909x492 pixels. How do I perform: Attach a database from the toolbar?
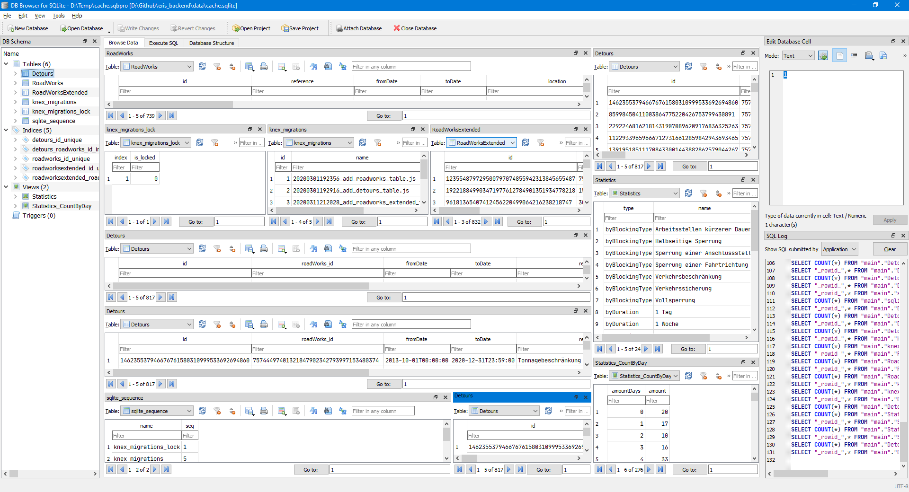[x=359, y=28]
